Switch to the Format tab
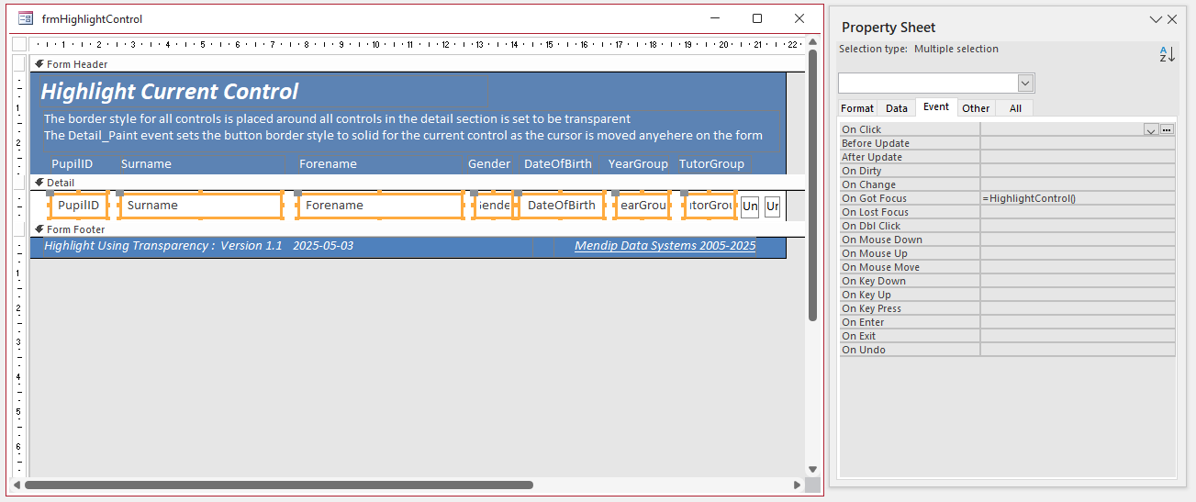This screenshot has height=502, width=1196. (857, 108)
